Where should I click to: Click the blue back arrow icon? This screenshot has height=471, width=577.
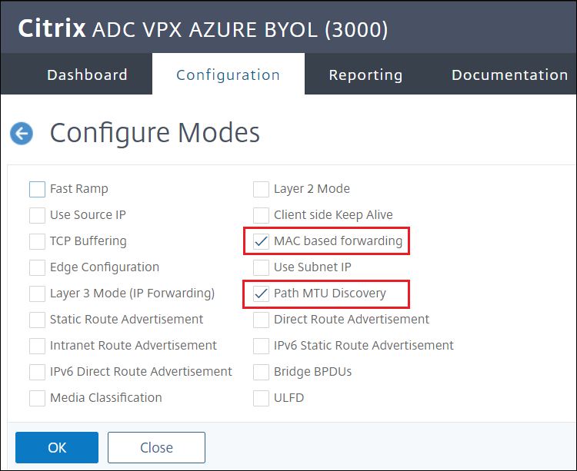pyautogui.click(x=22, y=134)
